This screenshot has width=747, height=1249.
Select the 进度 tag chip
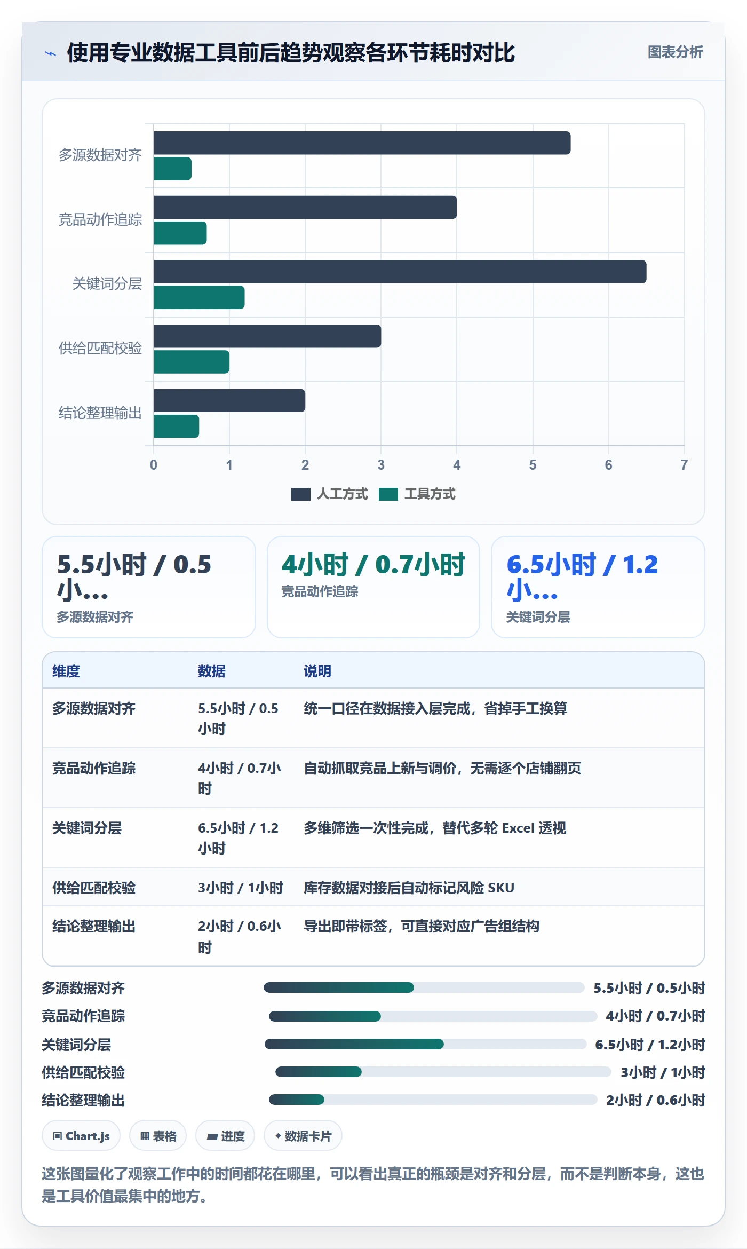pyautogui.click(x=225, y=1136)
